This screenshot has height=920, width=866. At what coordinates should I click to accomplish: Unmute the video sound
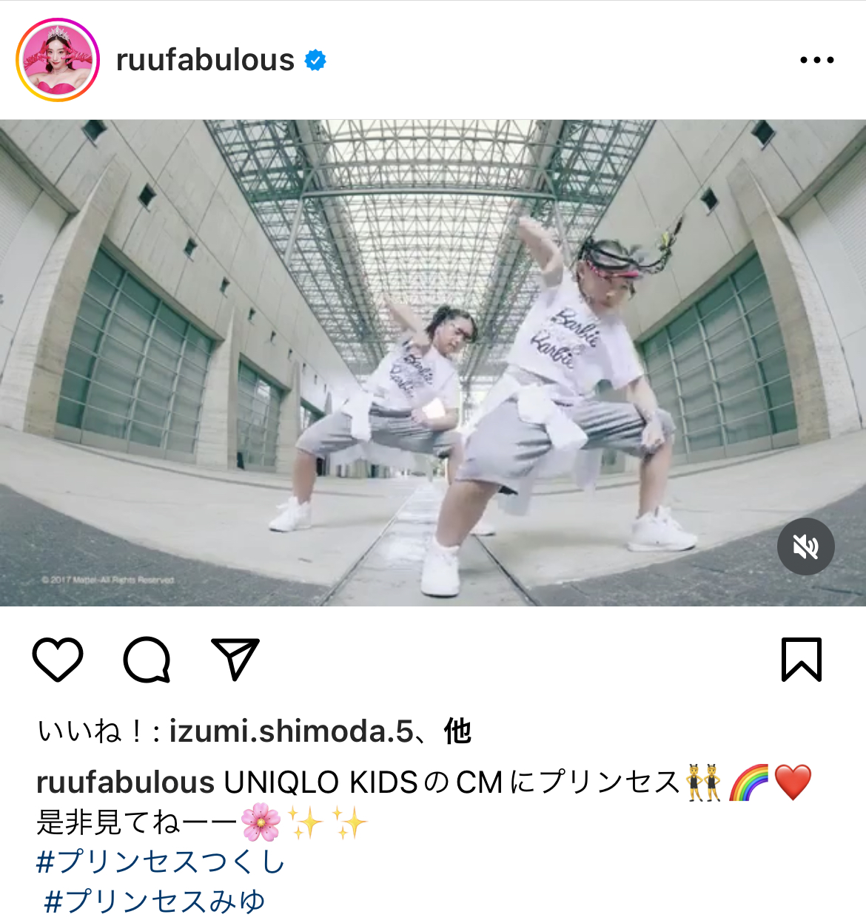coord(806,547)
